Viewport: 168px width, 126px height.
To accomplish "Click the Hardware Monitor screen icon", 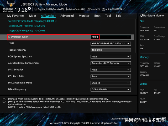I will pos(141,15).
